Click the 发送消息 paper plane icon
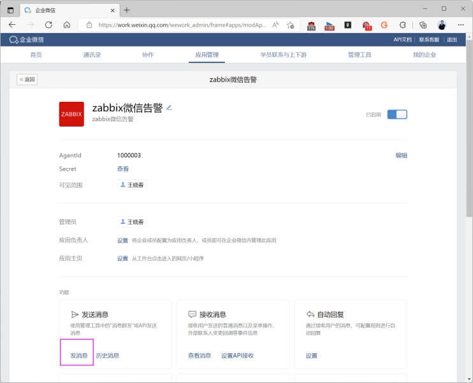 pyautogui.click(x=75, y=315)
